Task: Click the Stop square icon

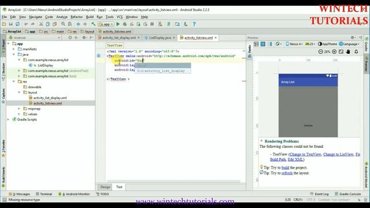Action: pyautogui.click(x=152, y=24)
